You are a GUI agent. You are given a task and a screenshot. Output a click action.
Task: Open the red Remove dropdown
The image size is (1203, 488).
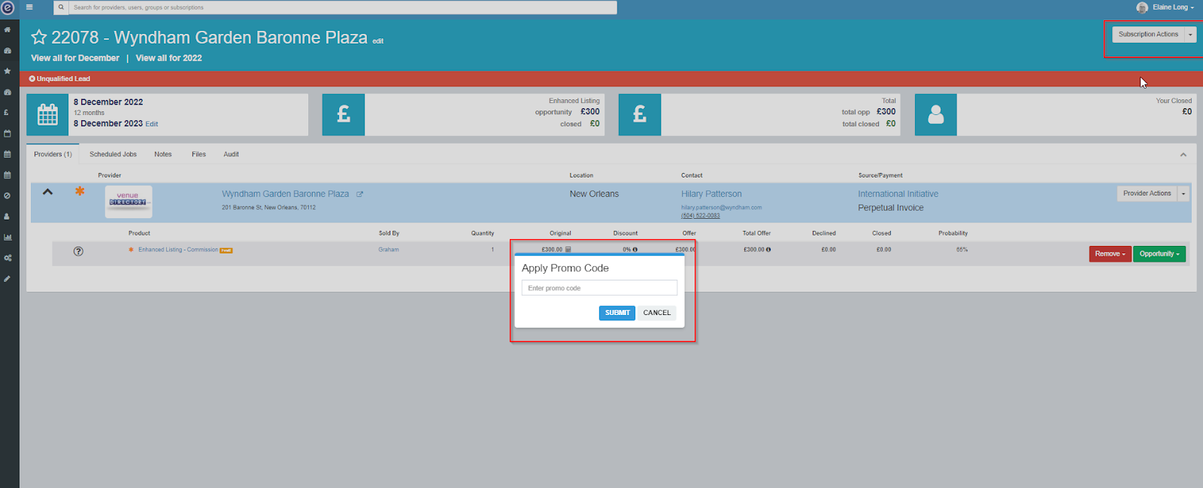tap(1111, 254)
